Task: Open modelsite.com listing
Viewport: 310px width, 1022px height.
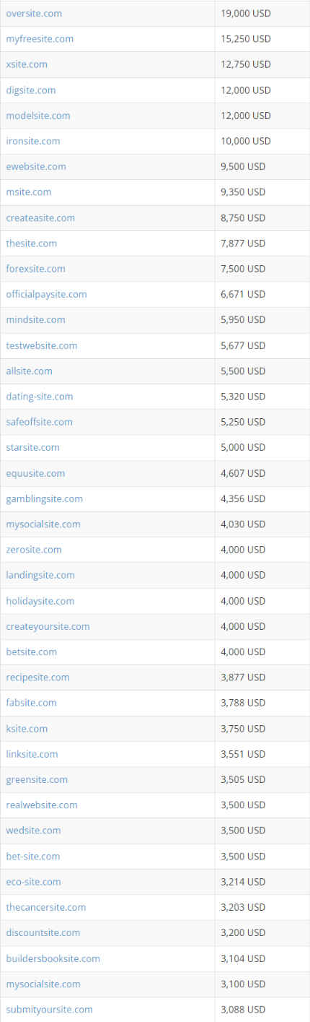Action: coord(38,116)
